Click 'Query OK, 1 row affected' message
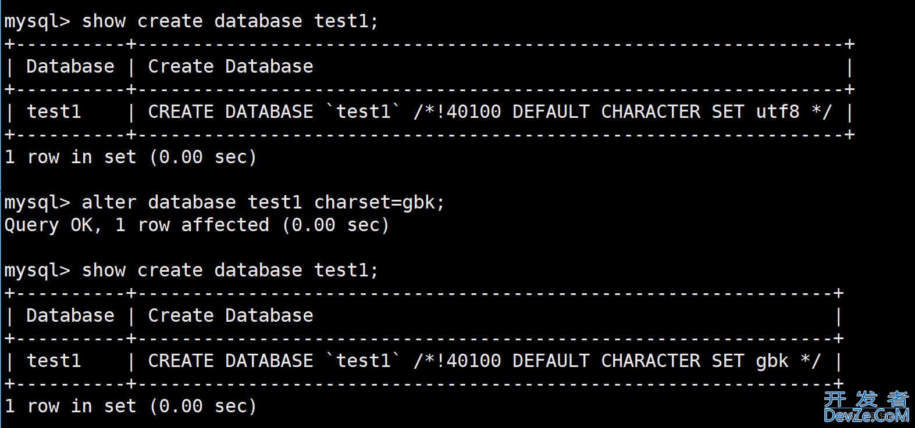 coord(137,225)
